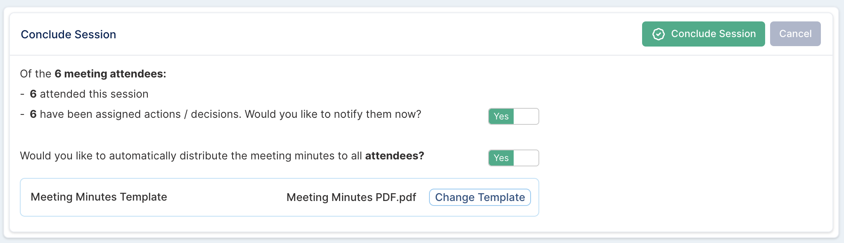Click the checkmark badge icon on Conclude Session
This screenshot has width=844, height=243.
(659, 34)
